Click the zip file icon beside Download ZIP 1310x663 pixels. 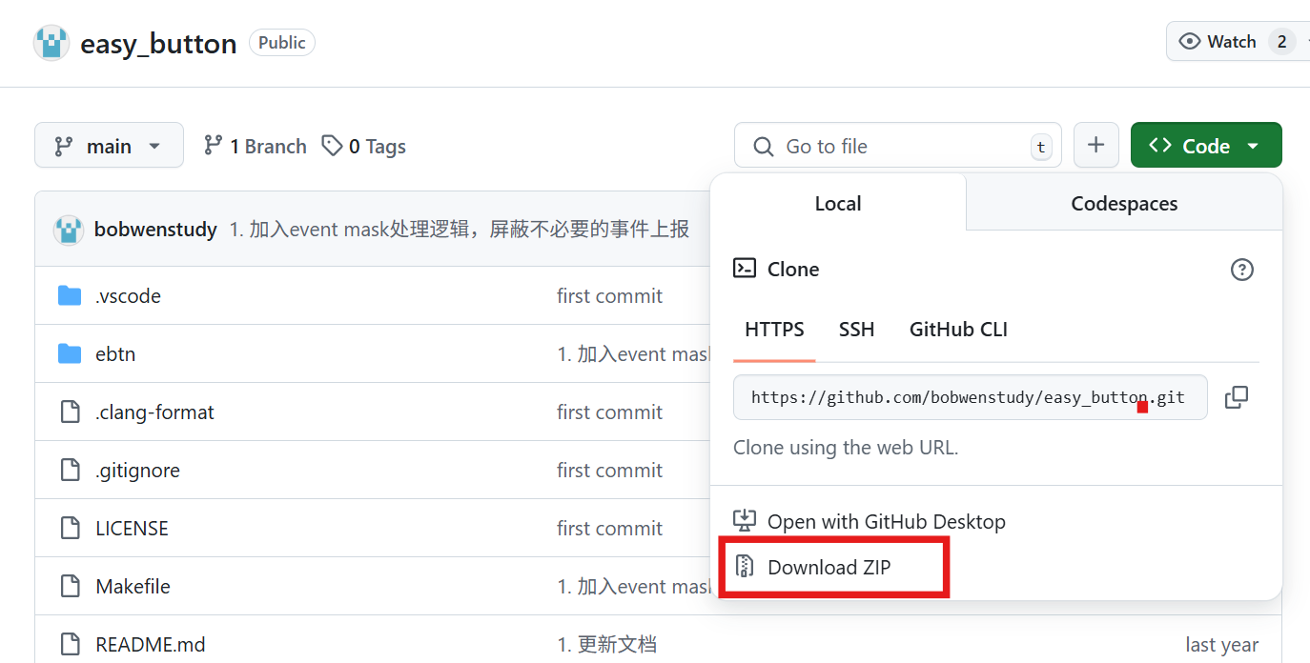click(x=745, y=567)
